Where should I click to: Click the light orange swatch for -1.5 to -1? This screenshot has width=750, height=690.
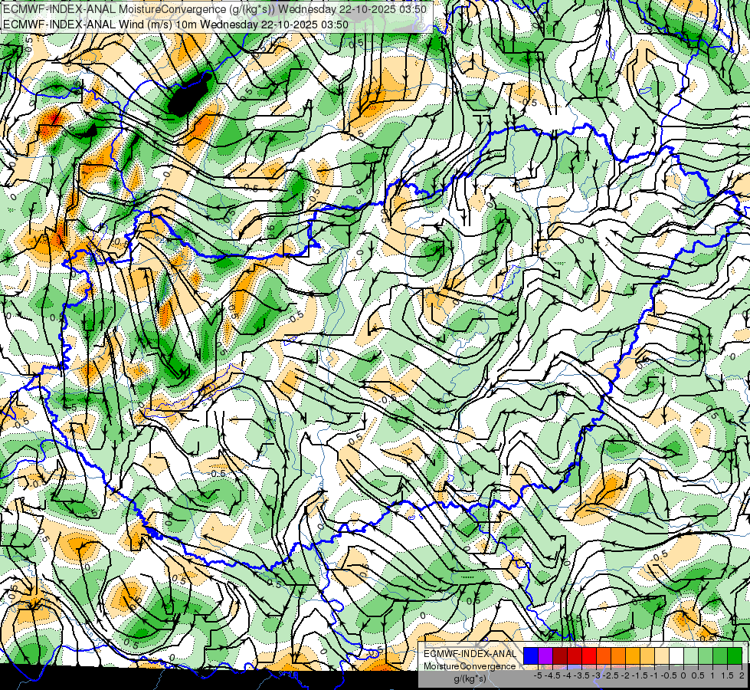tap(647, 656)
